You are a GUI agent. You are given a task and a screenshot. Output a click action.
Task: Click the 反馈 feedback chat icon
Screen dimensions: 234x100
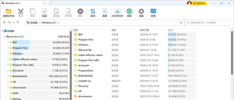pyautogui.click(x=153, y=11)
